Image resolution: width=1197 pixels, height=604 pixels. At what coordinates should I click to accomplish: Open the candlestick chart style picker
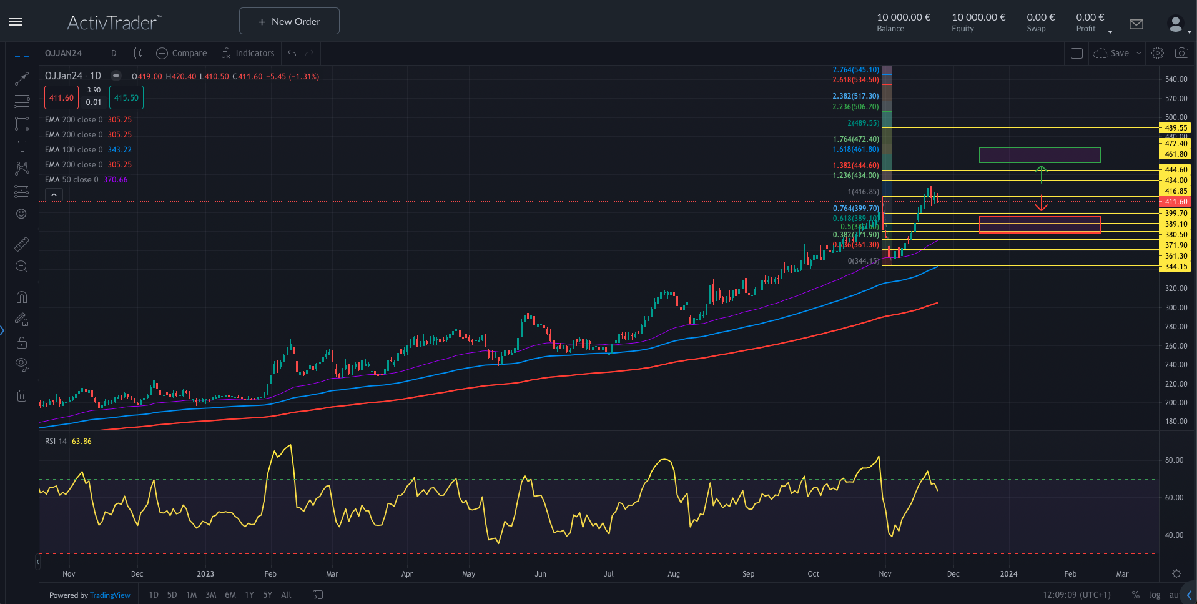point(138,54)
